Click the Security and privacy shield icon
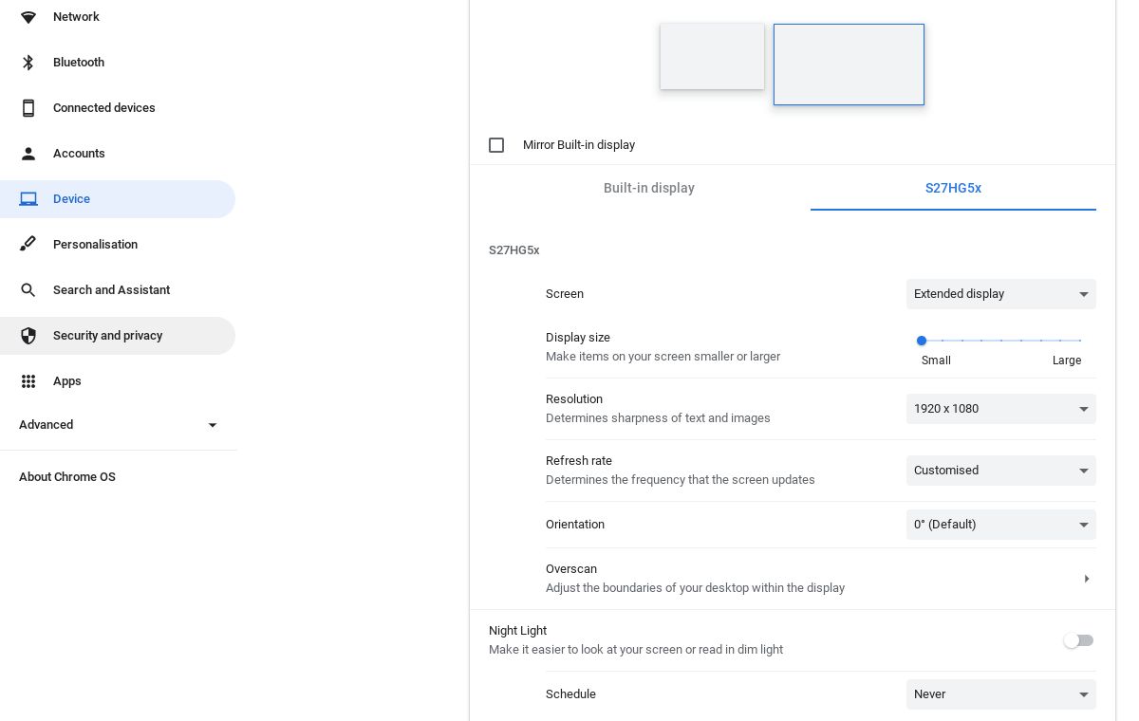 [x=28, y=336]
